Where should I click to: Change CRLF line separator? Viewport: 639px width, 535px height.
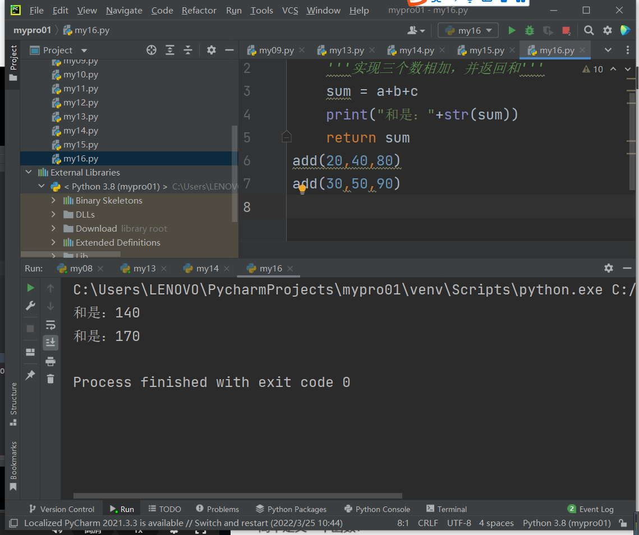428,523
